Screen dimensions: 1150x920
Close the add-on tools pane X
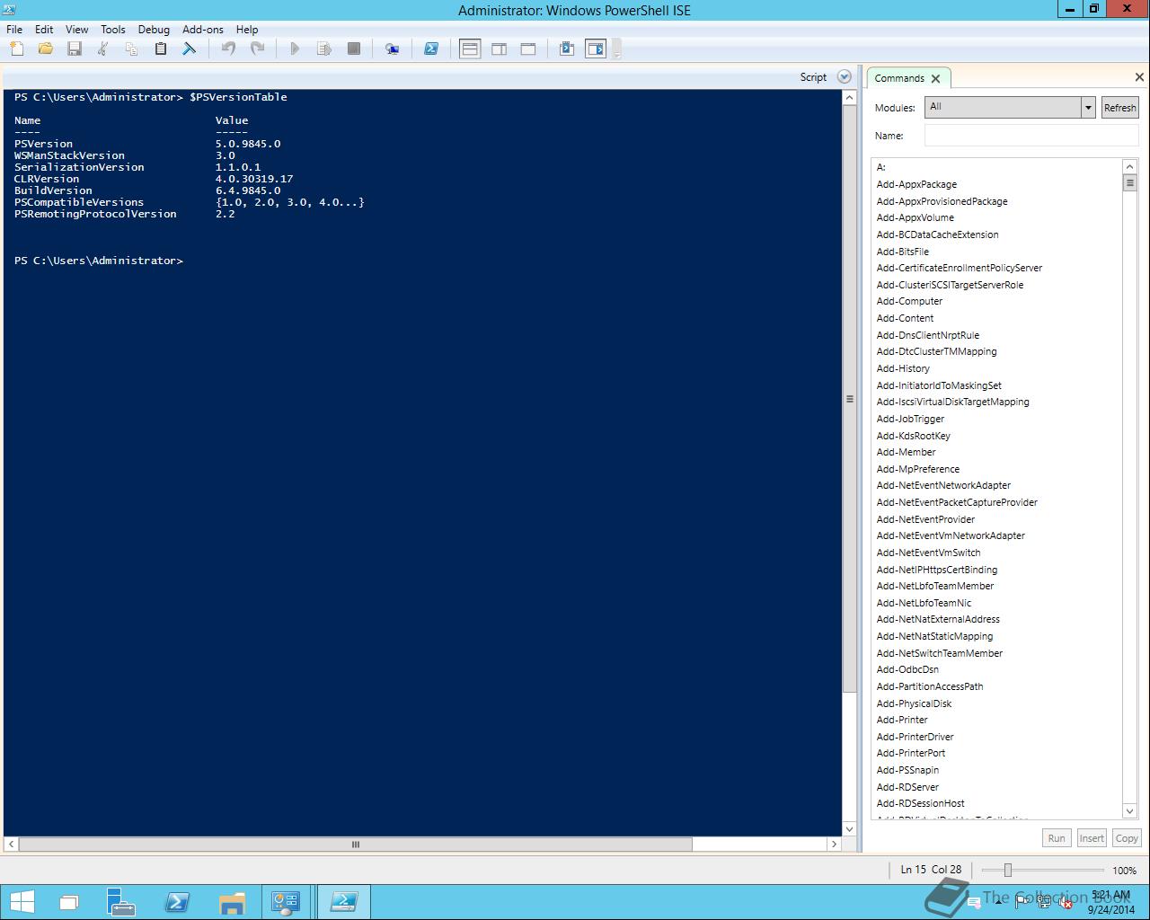1139,77
